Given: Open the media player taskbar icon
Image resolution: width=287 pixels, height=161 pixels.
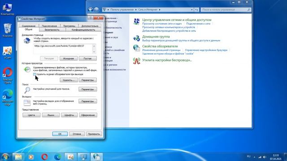Looking at the screenshot, I should [31, 157].
